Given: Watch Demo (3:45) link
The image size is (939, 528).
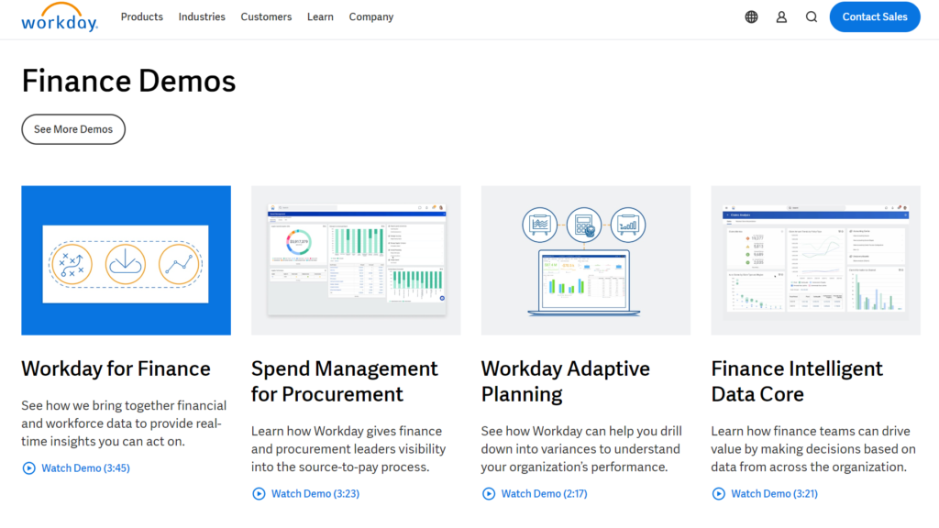Looking at the screenshot, I should point(85,468).
